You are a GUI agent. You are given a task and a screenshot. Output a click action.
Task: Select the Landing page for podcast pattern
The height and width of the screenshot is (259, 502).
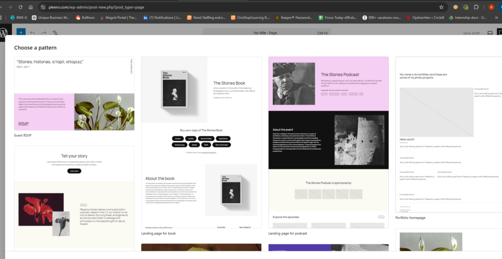(x=328, y=142)
